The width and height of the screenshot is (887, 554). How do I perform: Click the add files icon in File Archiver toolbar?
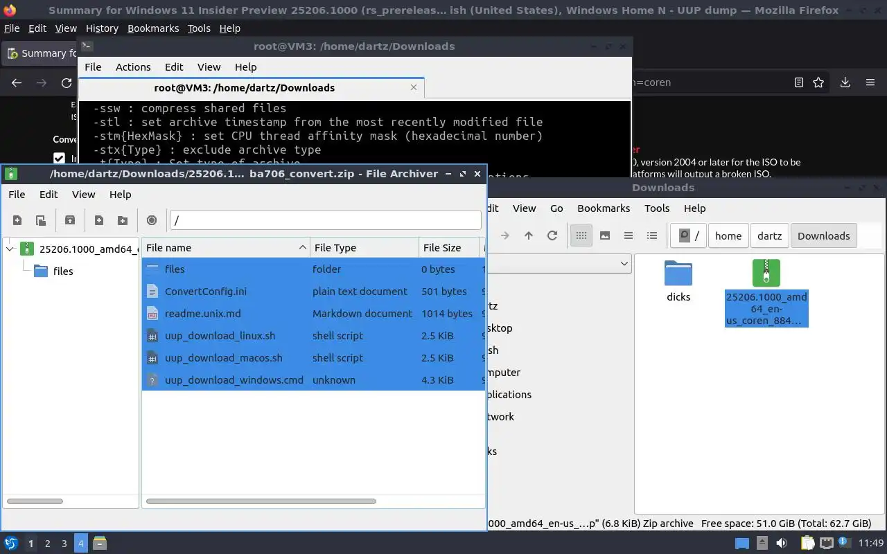click(99, 220)
